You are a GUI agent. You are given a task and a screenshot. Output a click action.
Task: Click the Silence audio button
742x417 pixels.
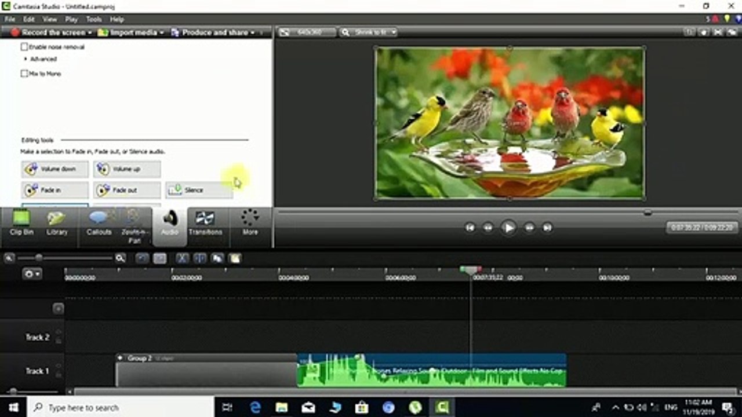coord(199,190)
